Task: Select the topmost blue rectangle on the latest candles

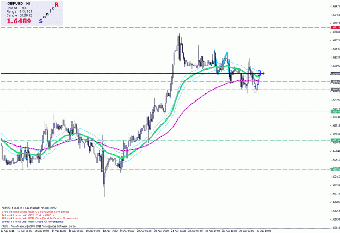Action: [259, 73]
